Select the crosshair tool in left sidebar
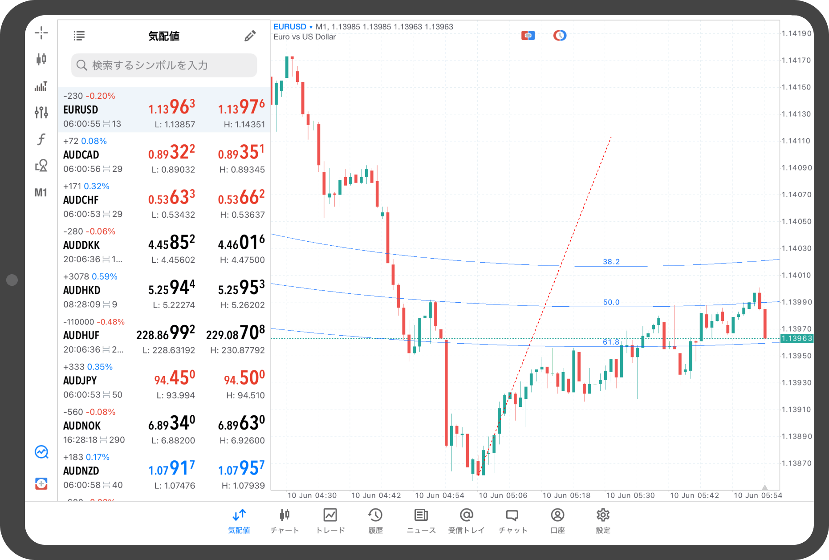Screen dimensions: 829x560 pos(41,32)
